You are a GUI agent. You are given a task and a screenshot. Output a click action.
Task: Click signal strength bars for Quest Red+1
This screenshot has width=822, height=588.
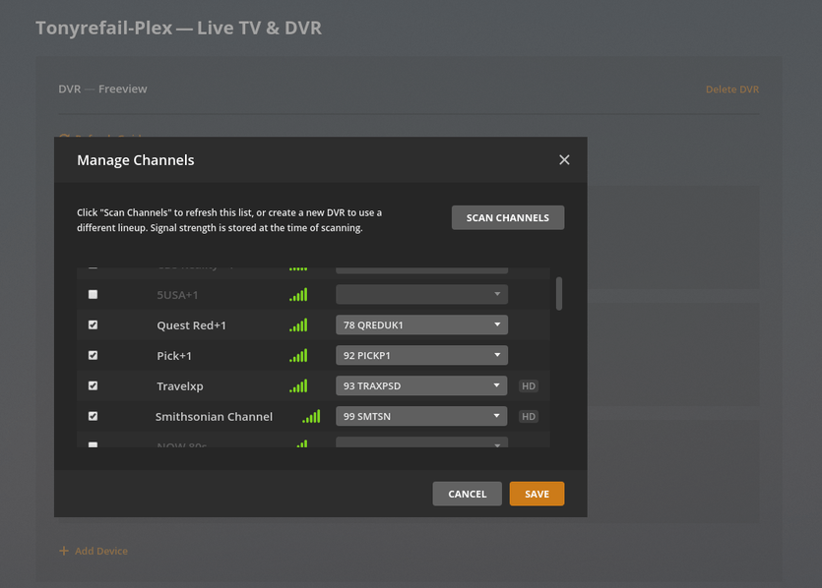[298, 324]
